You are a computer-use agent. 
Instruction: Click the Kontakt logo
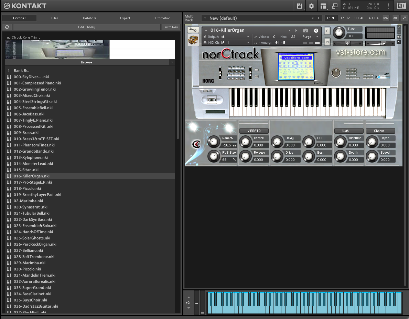[x=25, y=6]
